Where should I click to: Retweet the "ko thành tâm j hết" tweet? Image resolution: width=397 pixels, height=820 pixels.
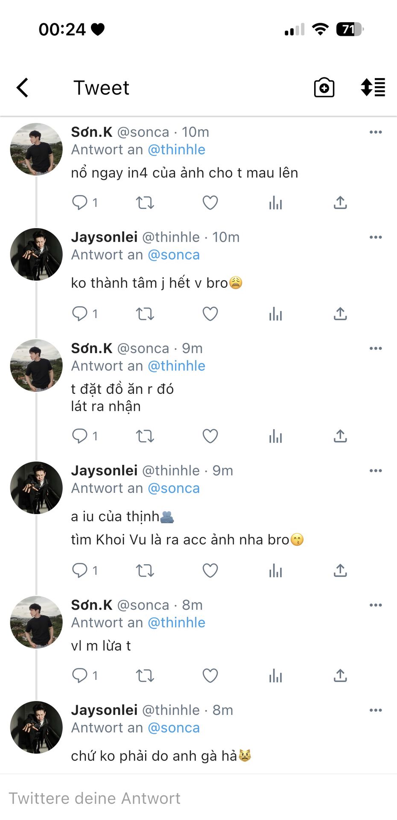[x=145, y=314]
